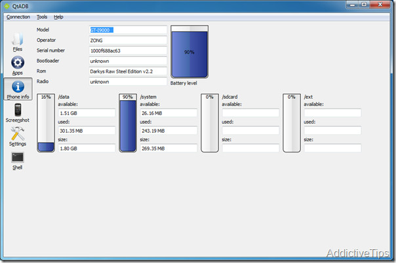This screenshot has width=396, height=263.
Task: Open the Help menu
Action: (58, 17)
